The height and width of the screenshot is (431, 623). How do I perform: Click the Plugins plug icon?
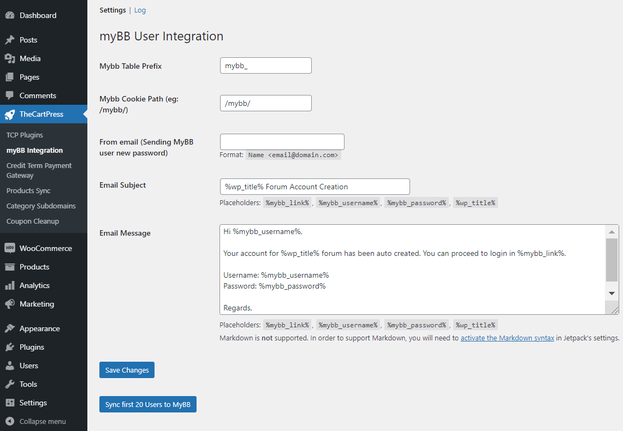pos(10,347)
